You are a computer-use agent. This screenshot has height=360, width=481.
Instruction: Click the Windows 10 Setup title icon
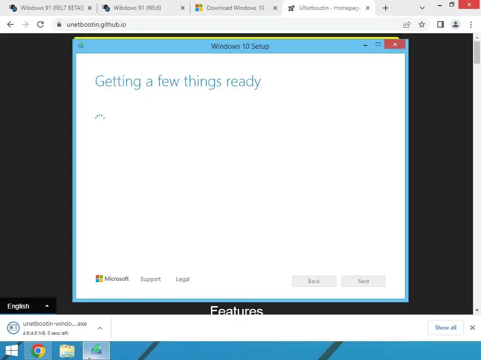coord(81,45)
